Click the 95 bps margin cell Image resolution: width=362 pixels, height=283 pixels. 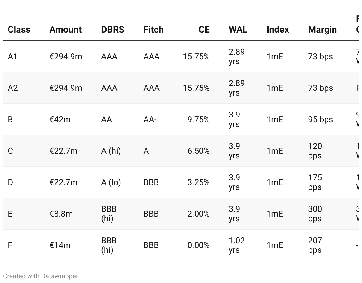[x=320, y=120]
